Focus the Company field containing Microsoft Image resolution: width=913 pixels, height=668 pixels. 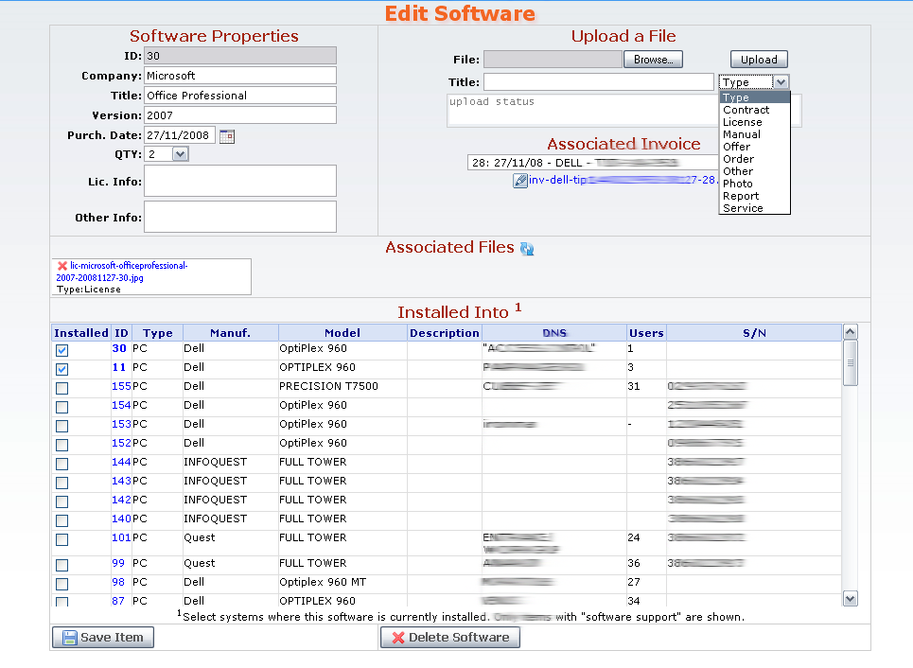(x=240, y=76)
